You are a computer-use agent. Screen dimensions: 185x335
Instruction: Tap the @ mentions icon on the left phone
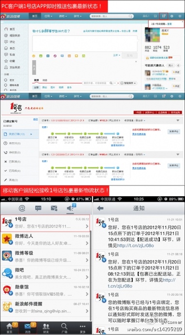tap(22, 208)
